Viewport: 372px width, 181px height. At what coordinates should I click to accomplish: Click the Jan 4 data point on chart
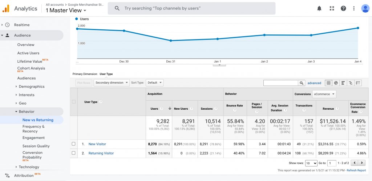point(358,28)
